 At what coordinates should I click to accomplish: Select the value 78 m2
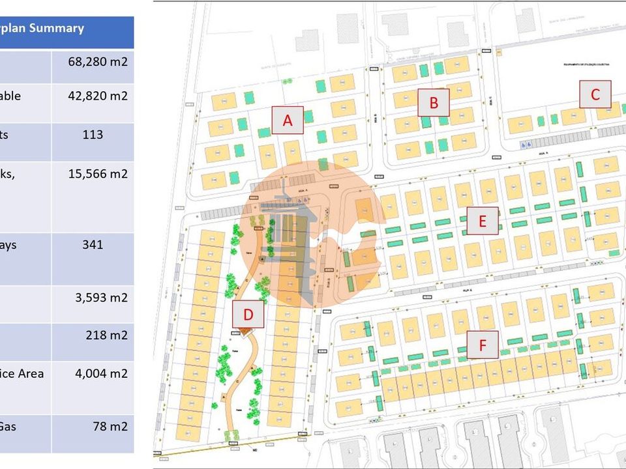(x=110, y=426)
